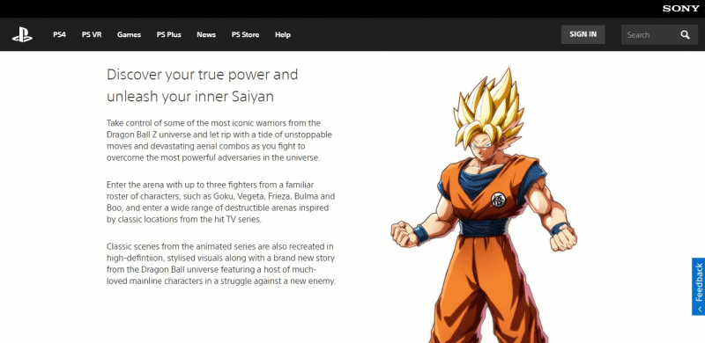Open the PS Plus menu
The image size is (705, 343).
[169, 34]
